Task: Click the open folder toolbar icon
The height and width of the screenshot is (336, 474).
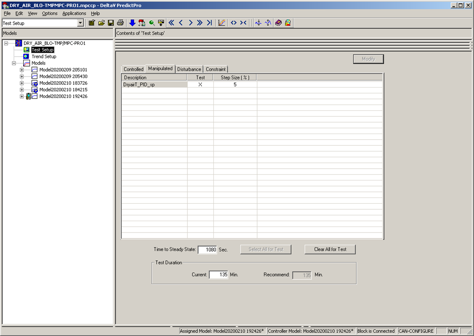Action: [x=101, y=23]
